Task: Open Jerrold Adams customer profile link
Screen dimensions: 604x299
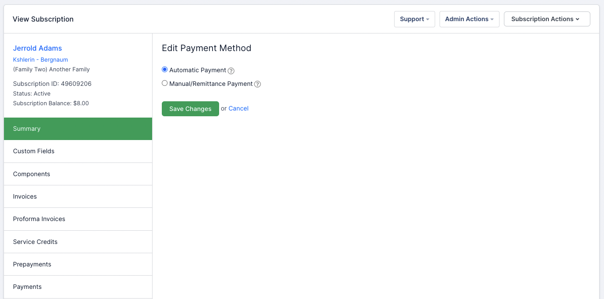Action: pos(37,48)
